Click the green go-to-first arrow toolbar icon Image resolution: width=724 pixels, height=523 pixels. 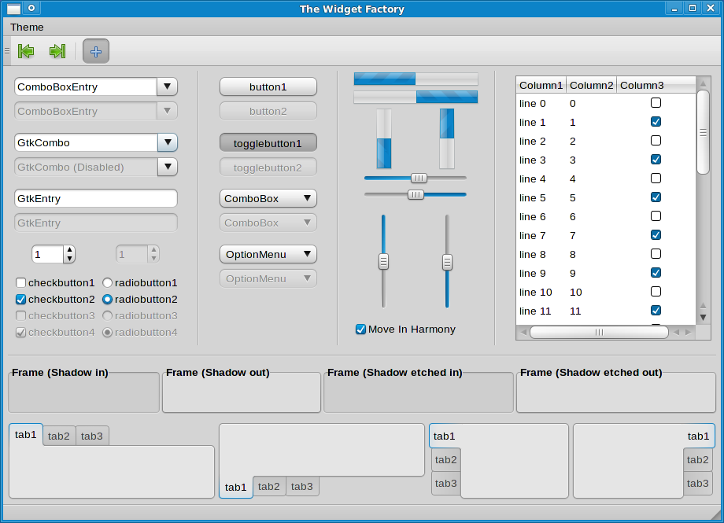point(26,51)
